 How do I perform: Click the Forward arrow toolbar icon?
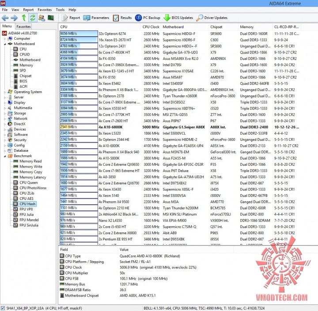14,18
